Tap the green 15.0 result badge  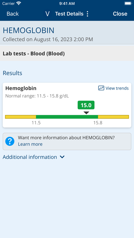[86, 105]
